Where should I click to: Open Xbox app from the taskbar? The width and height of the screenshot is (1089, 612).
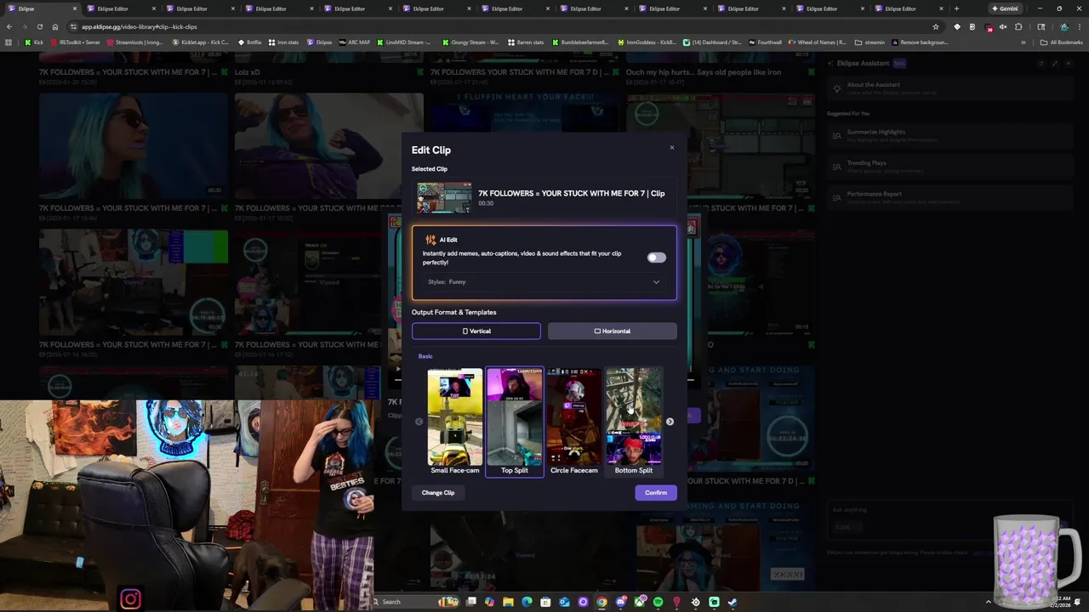coord(640,602)
